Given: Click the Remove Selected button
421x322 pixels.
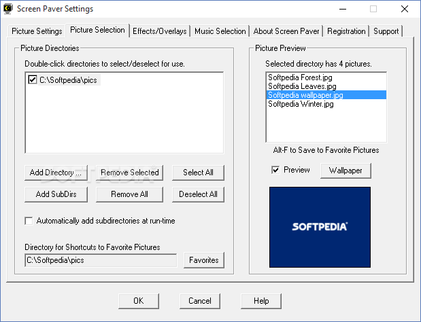Looking at the screenshot, I should (x=129, y=173).
